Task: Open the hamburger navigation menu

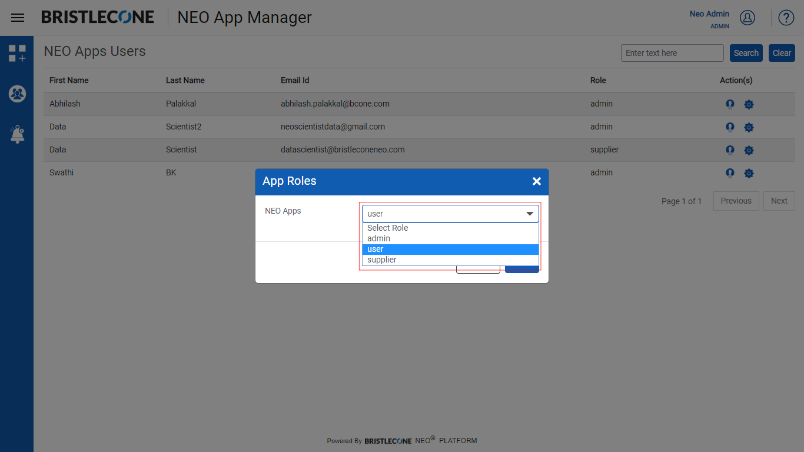Action: point(18,18)
